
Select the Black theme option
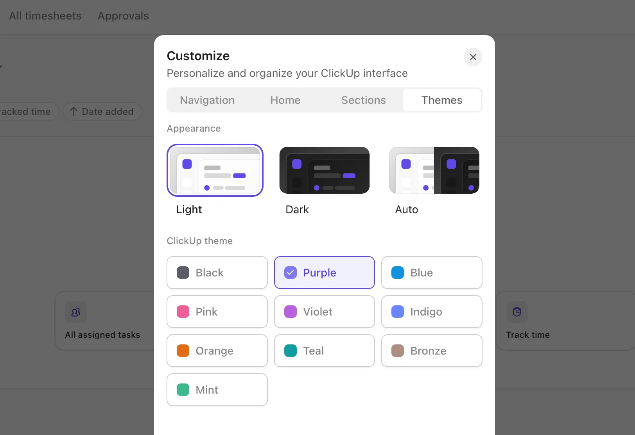[x=217, y=273]
